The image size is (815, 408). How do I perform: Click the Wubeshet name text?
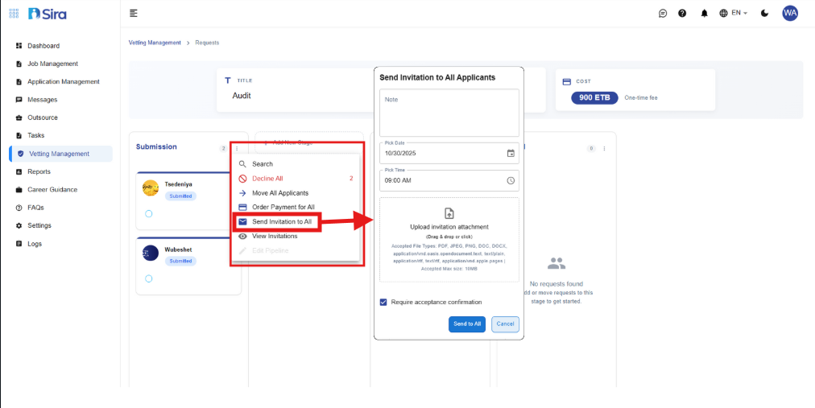coord(178,249)
